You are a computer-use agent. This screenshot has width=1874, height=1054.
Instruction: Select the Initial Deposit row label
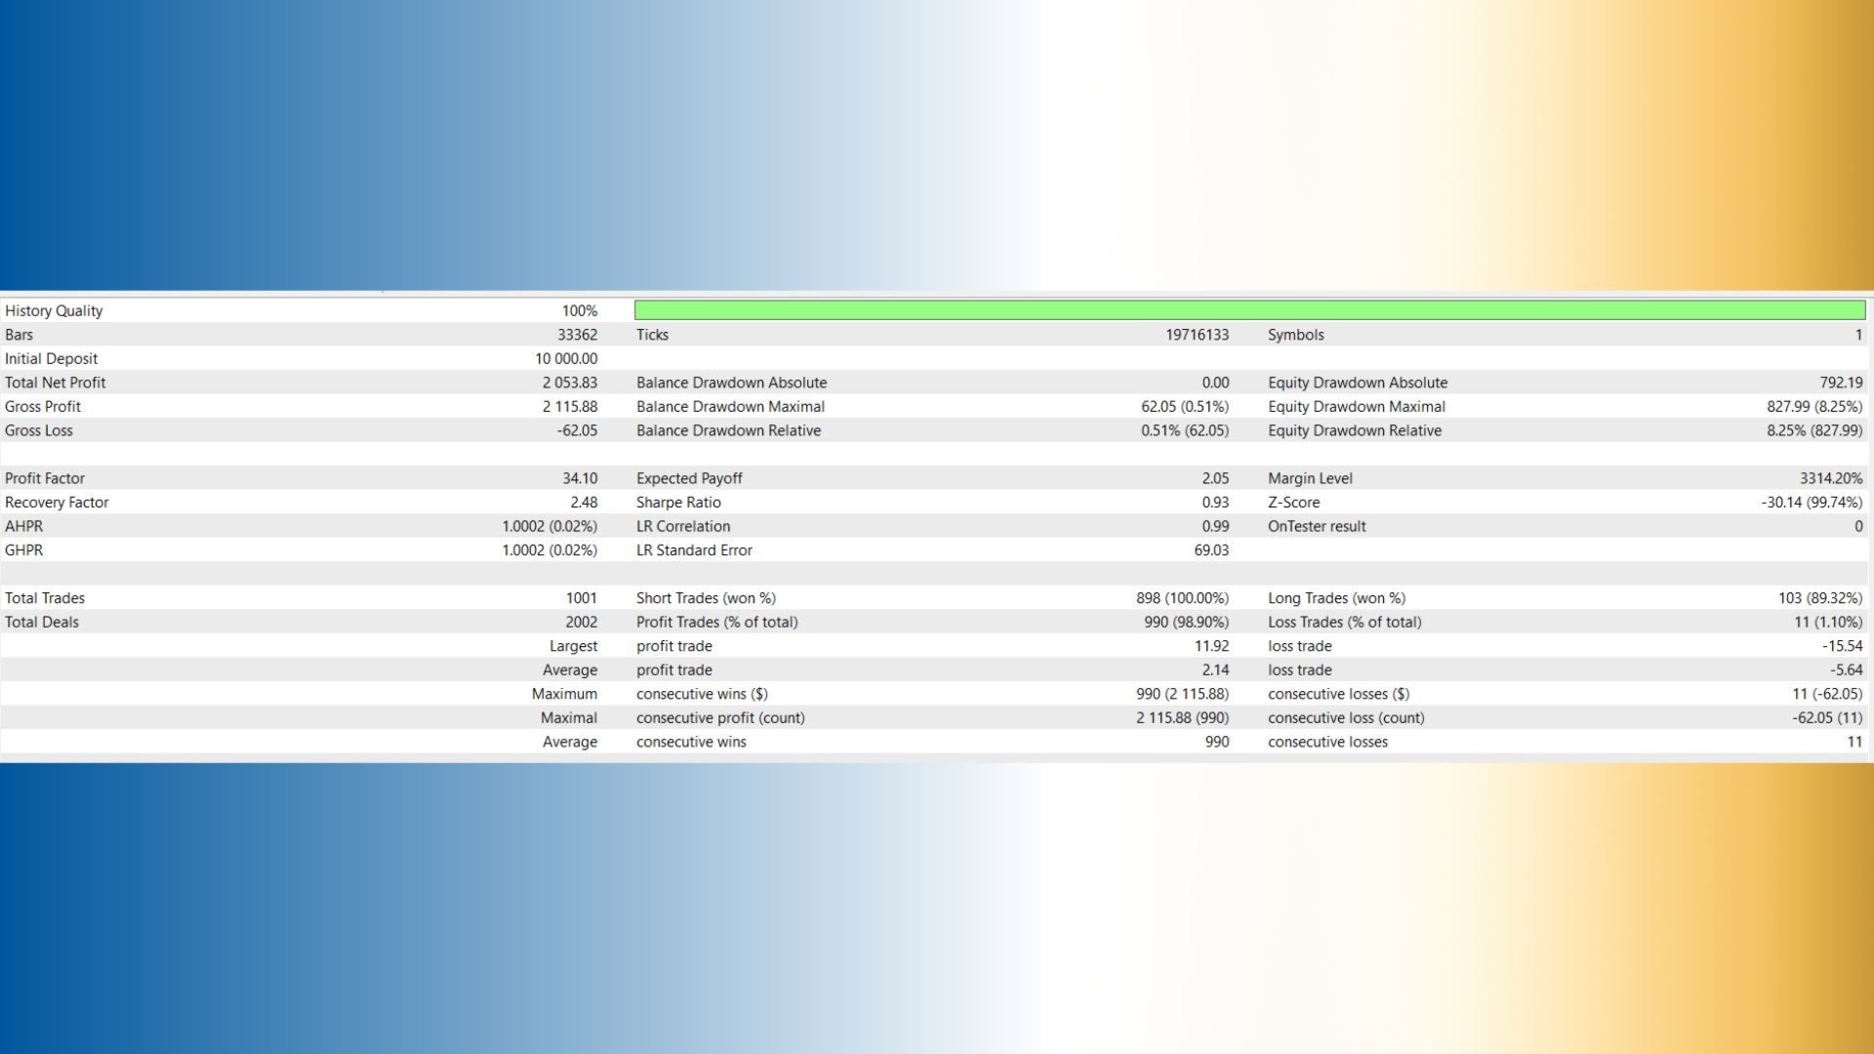coord(52,358)
